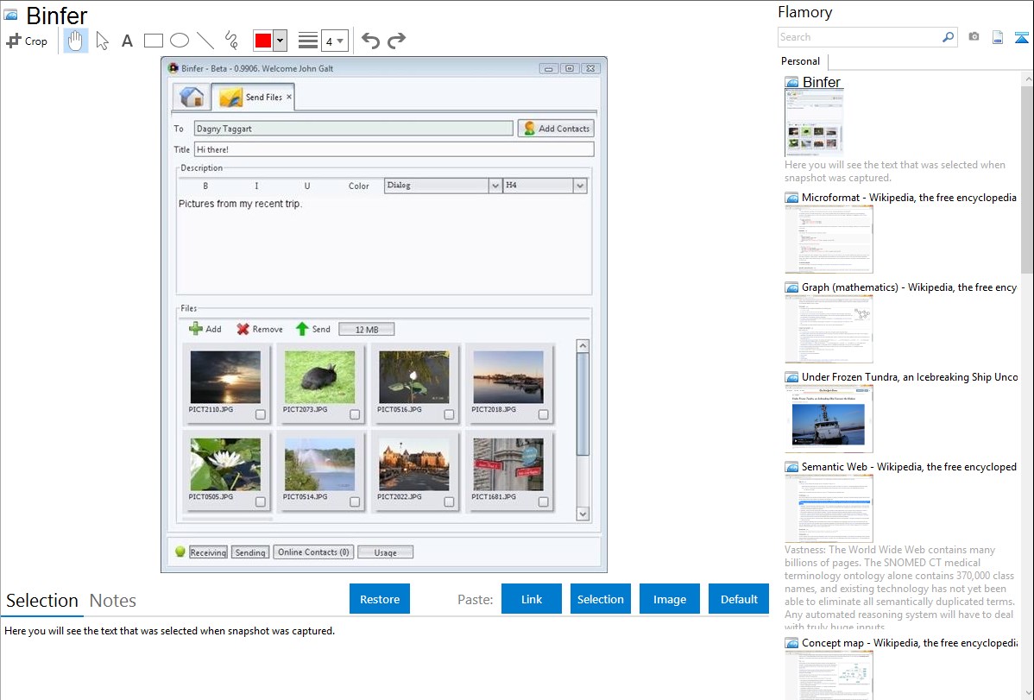Pick the ellipse shape tool

pos(180,41)
